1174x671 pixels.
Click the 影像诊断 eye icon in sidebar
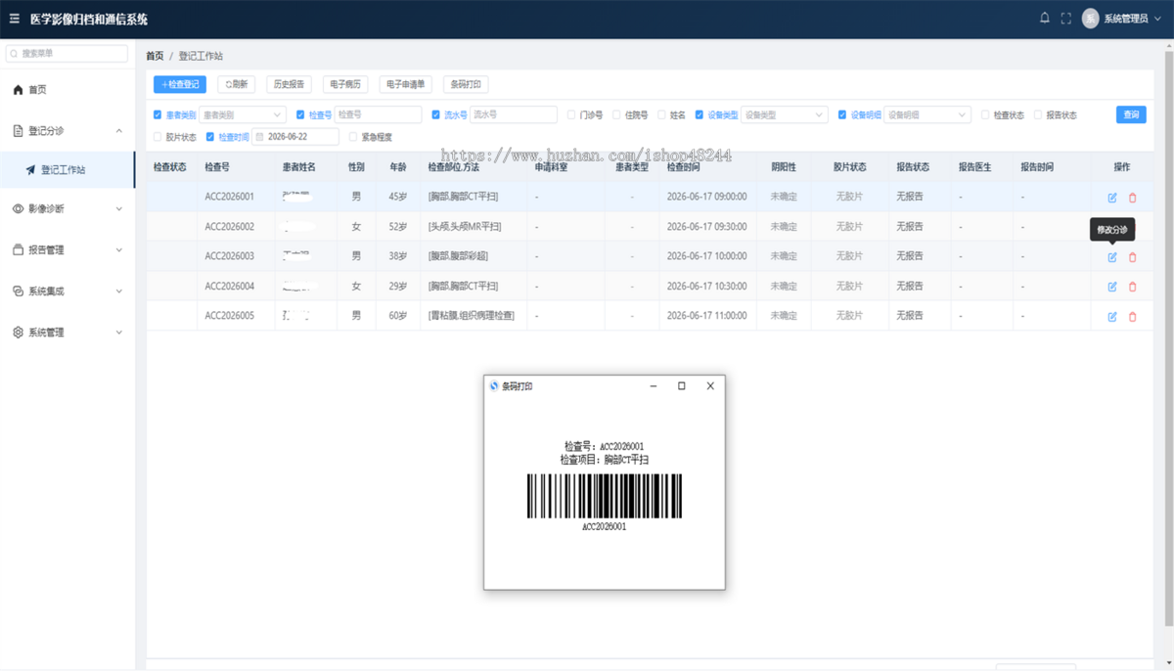click(x=18, y=209)
